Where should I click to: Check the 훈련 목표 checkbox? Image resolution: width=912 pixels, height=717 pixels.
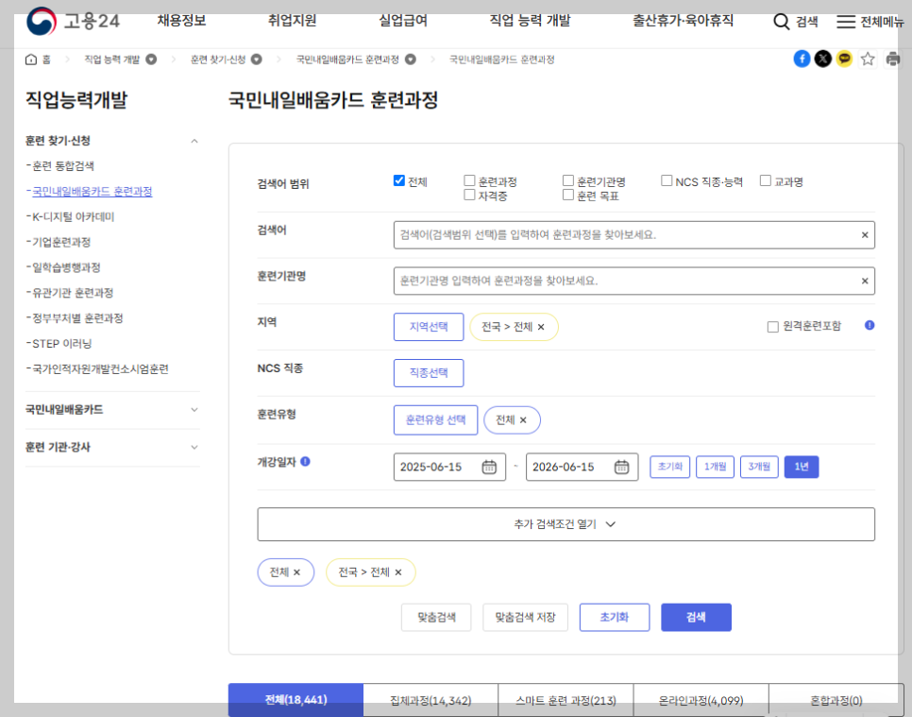pos(568,195)
